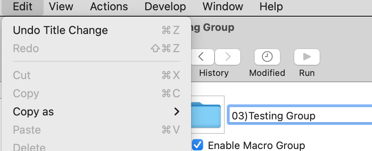Open the View menu
The image size is (372, 151).
(x=61, y=7)
